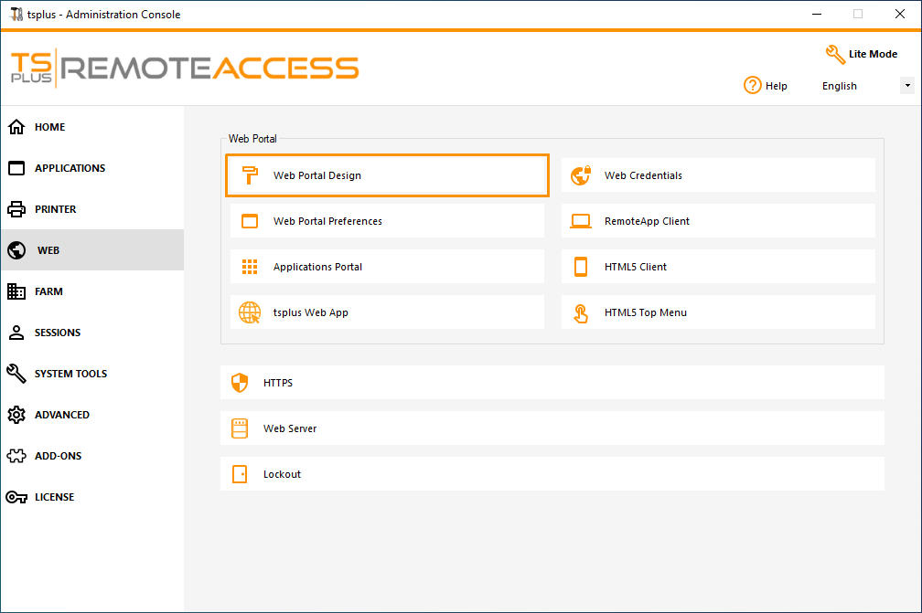Click the Help button

(766, 85)
